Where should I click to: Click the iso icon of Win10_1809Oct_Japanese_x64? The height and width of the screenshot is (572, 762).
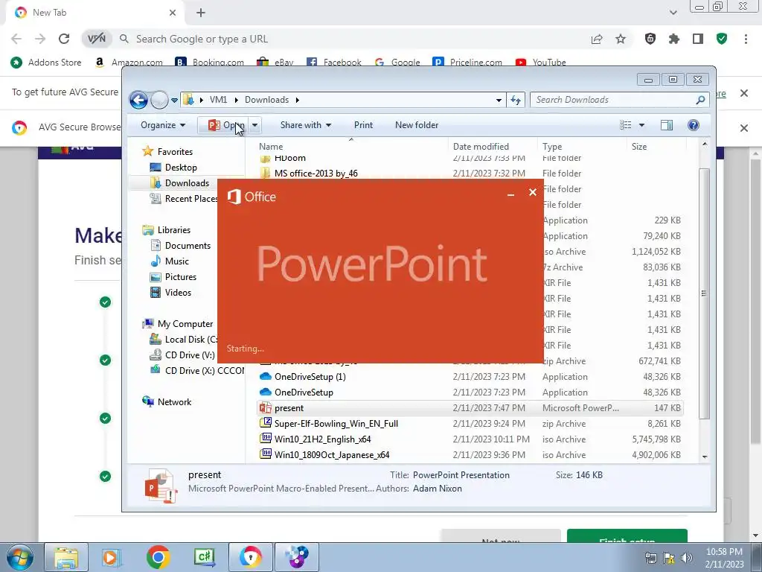click(x=266, y=454)
